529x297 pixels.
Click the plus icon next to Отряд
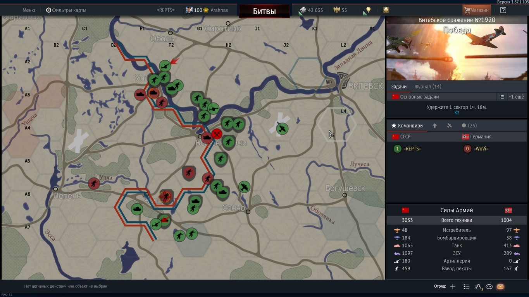(x=453, y=287)
